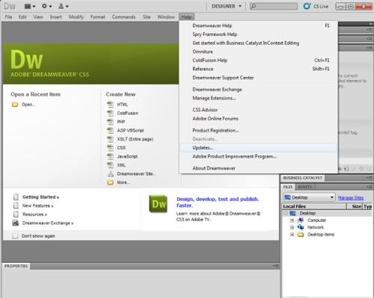Screen dimensions: 374x298
Task: Click the Dw logo thumbnail for Adobe TV
Action: click(159, 204)
